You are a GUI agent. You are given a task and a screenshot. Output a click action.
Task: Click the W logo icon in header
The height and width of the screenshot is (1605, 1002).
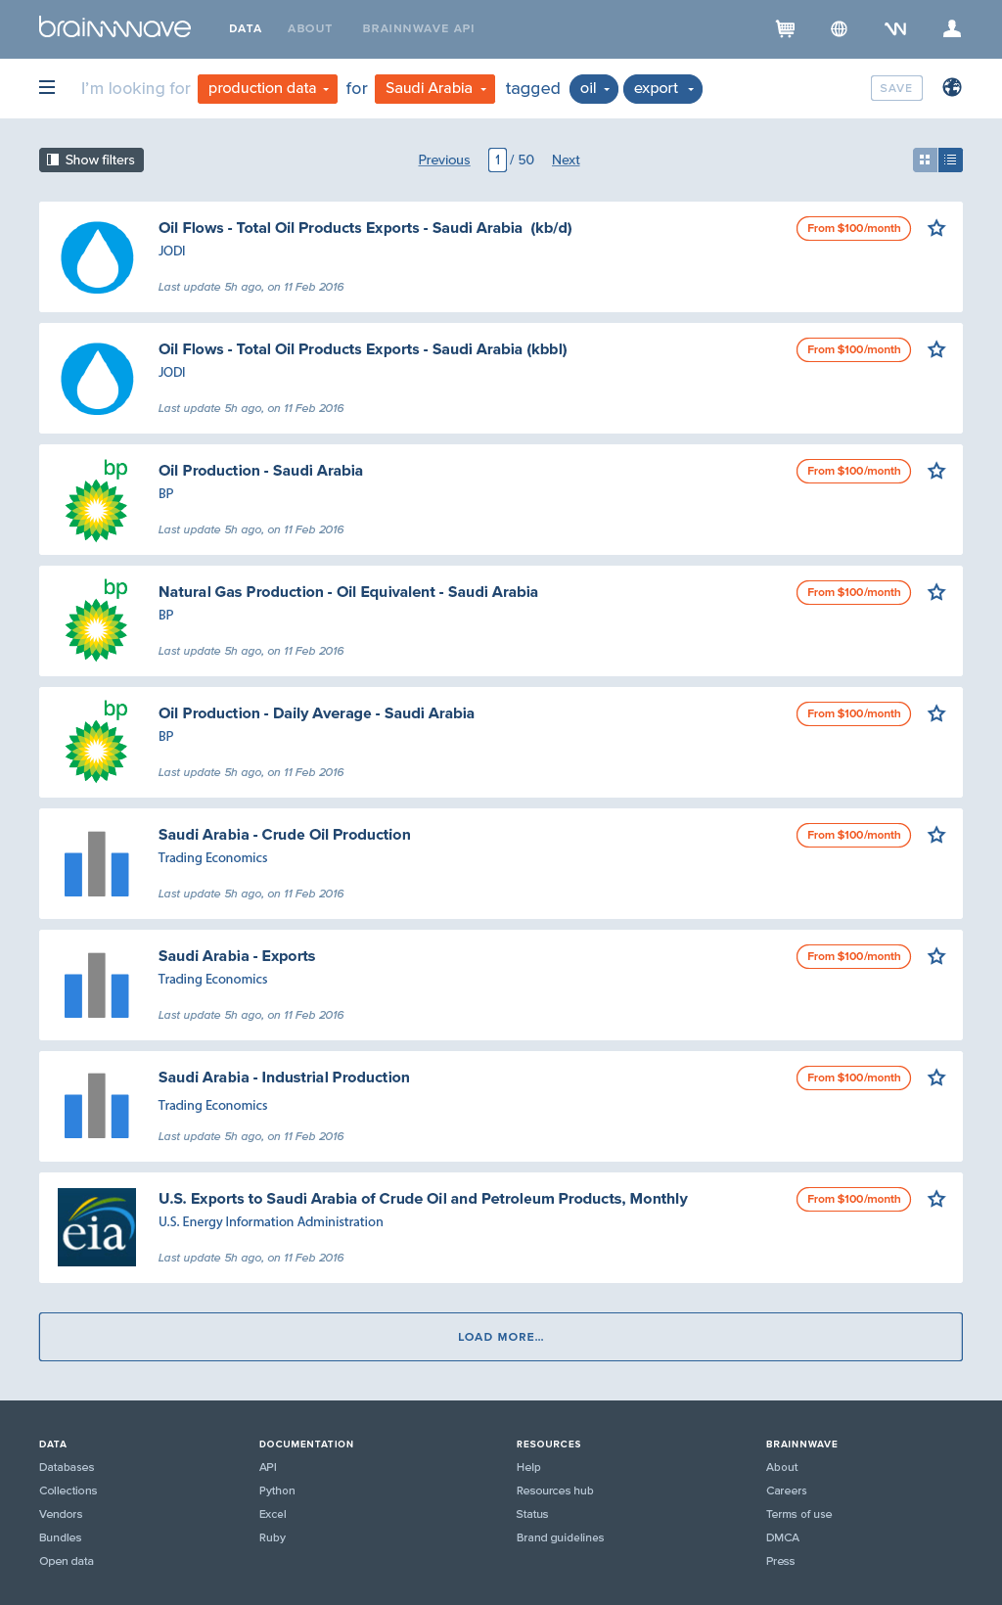[894, 28]
